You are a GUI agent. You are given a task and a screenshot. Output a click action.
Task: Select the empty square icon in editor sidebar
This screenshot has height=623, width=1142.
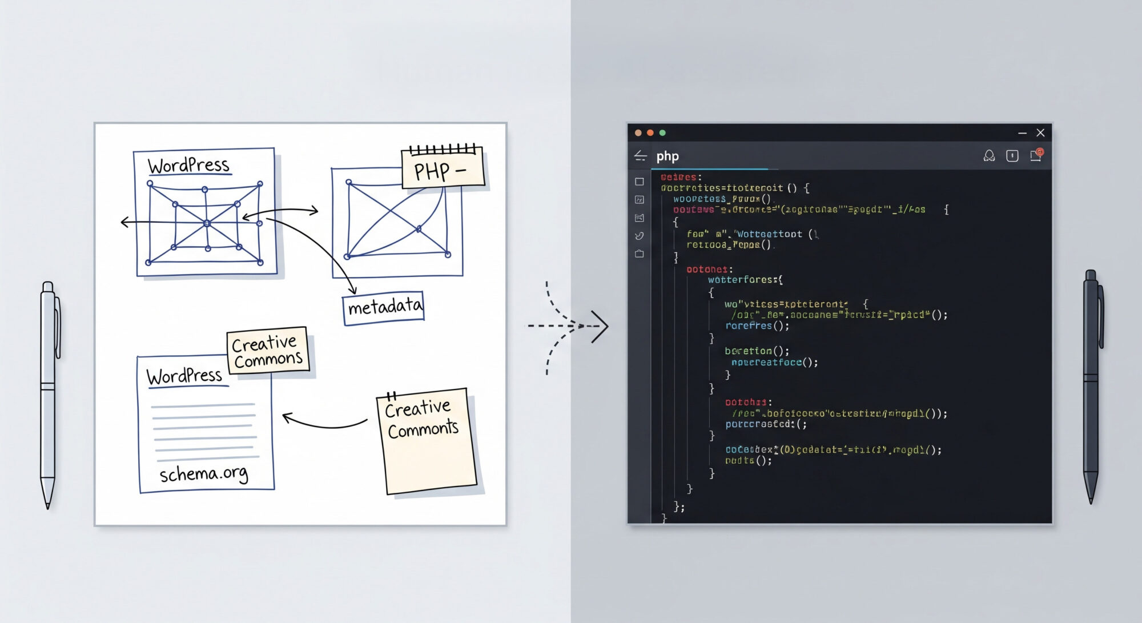640,182
